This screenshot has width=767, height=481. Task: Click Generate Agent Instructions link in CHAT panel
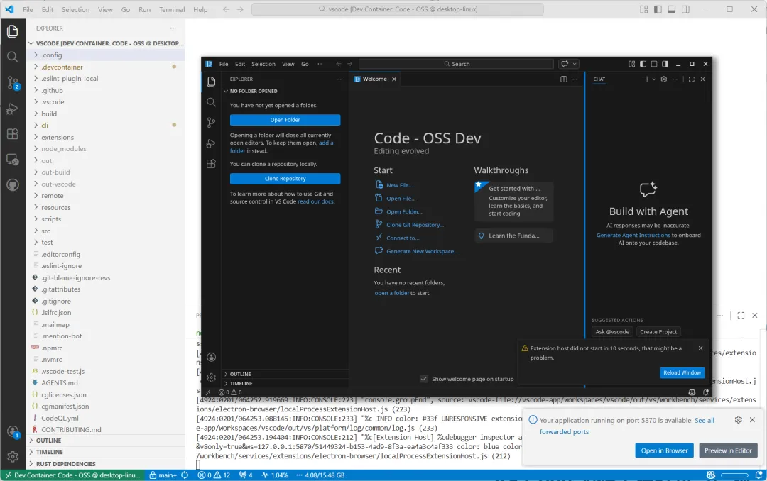[633, 235]
